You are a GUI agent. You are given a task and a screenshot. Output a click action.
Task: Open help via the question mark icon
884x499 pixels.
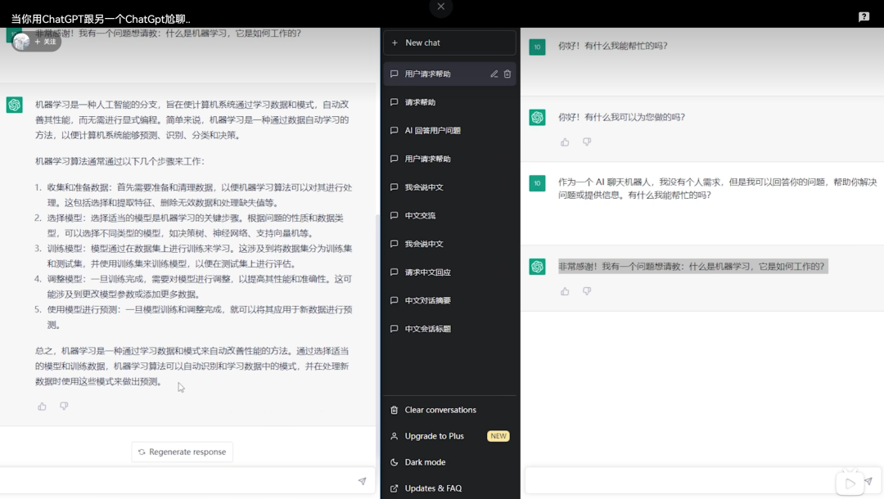point(862,16)
